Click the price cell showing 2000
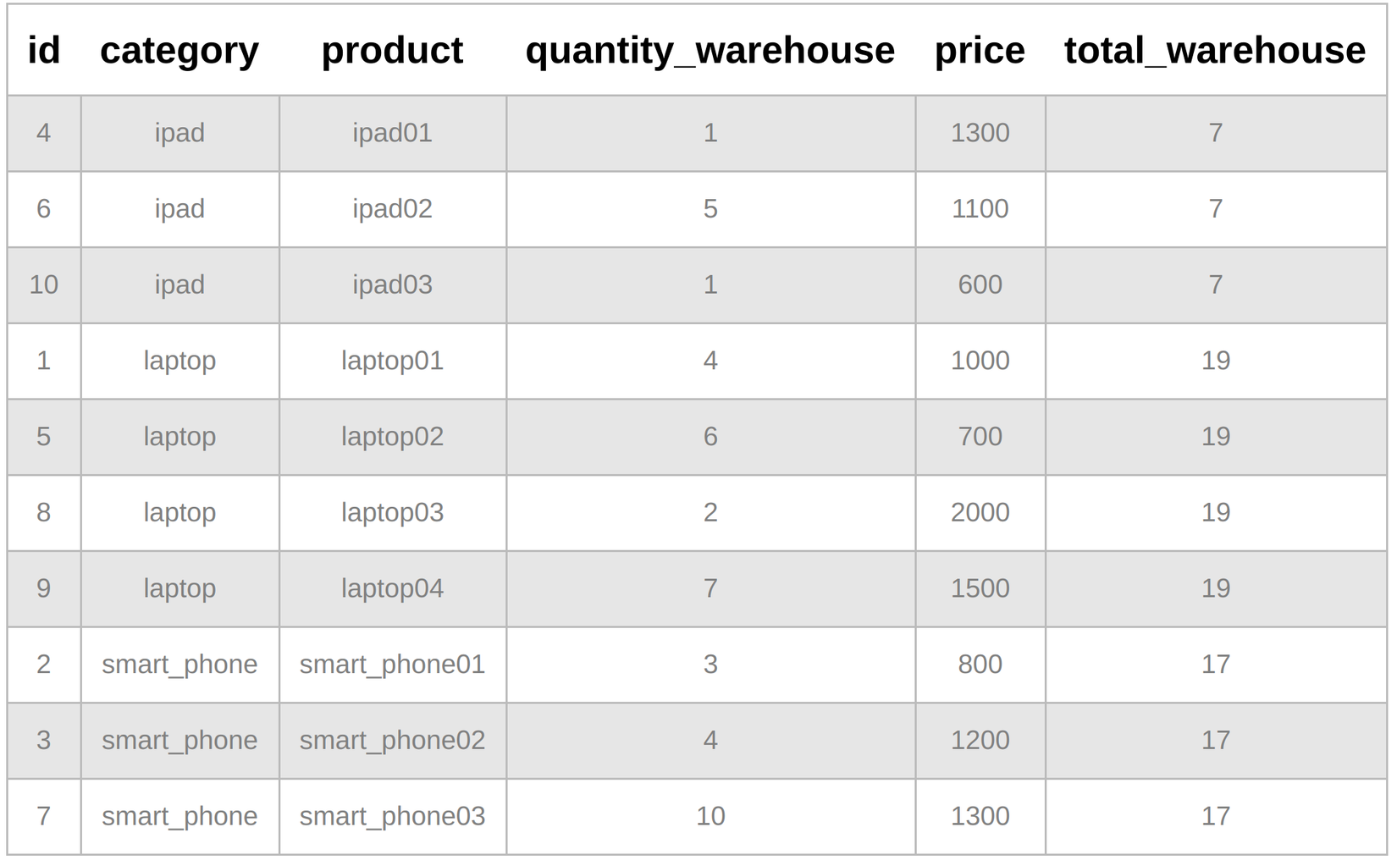Screen dimensions: 1397x866 [x=980, y=512]
